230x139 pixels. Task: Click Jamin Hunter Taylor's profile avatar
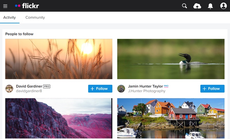tap(121, 89)
